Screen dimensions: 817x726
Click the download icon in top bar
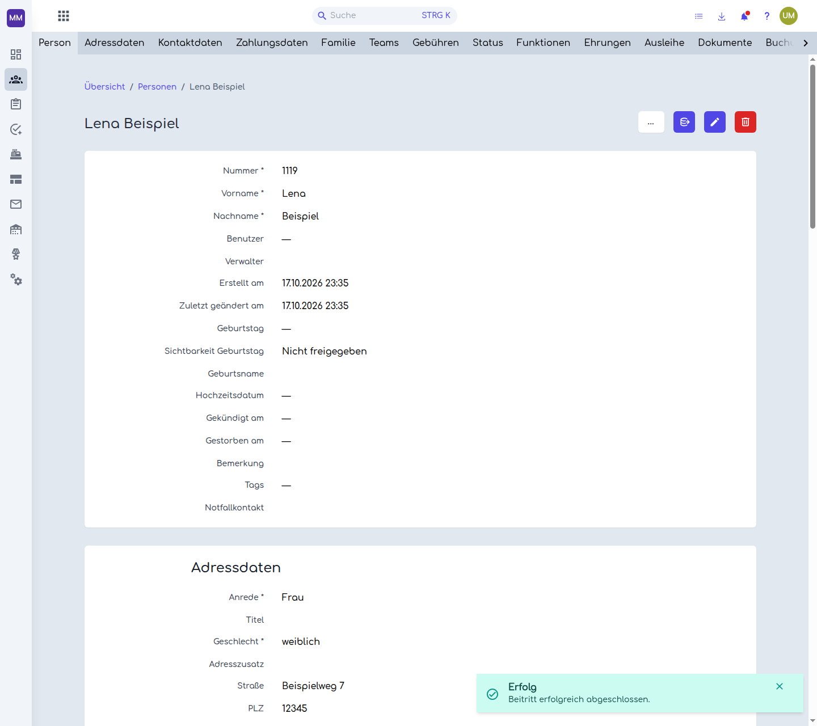click(x=722, y=16)
